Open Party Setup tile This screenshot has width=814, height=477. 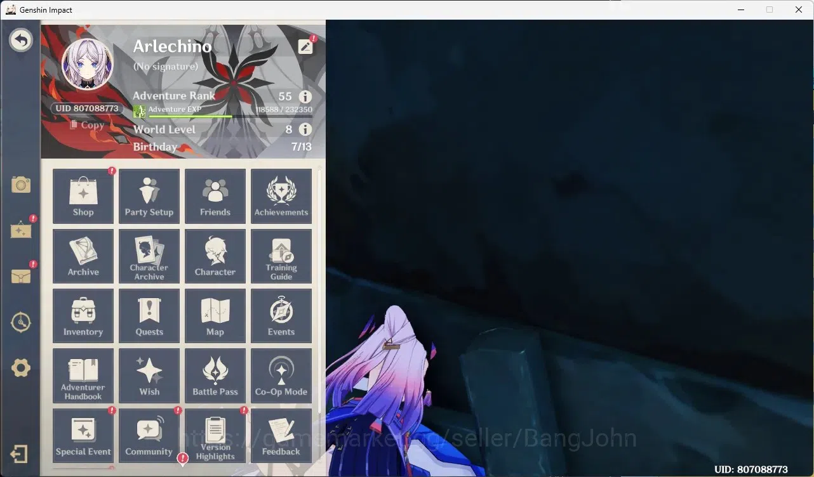(149, 196)
